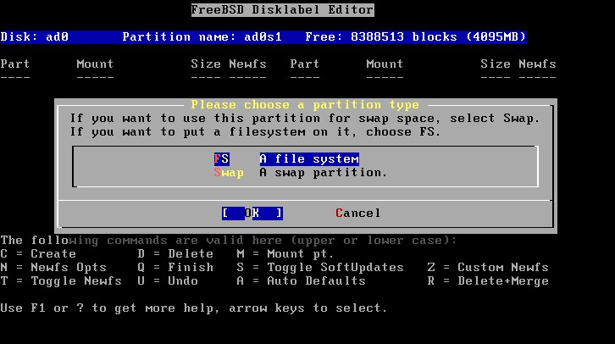Click the right 'Part' column header

coord(305,64)
